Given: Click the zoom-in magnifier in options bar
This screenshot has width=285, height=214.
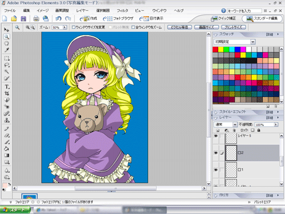Looking at the screenshot, I should [x=27, y=27].
